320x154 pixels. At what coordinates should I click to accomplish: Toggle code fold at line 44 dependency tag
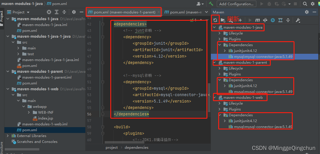coord(103,37)
